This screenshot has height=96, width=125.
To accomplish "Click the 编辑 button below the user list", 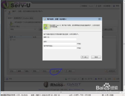I will tap(20, 71).
